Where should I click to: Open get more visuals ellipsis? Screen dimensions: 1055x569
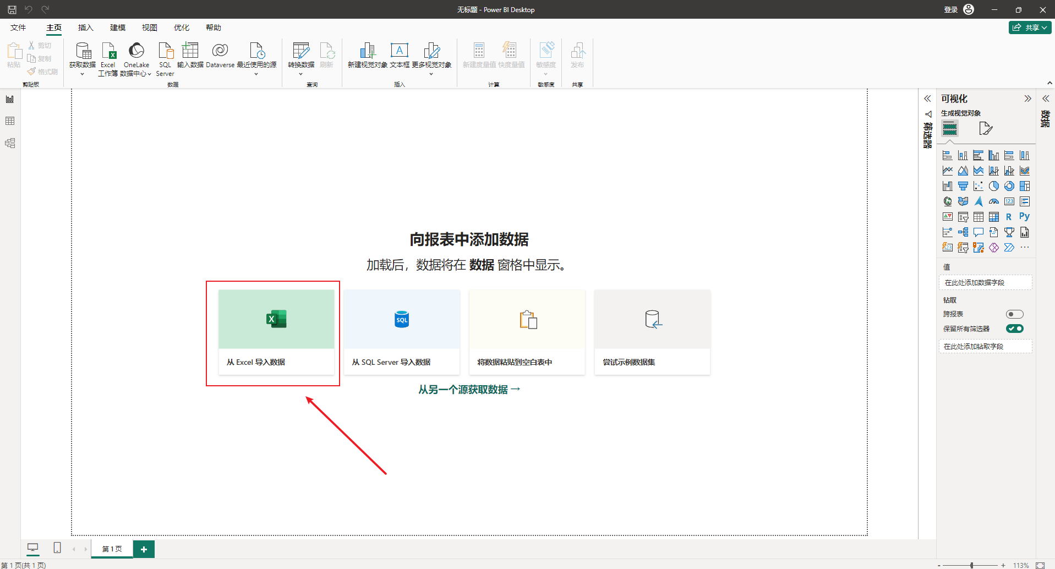tap(1024, 248)
